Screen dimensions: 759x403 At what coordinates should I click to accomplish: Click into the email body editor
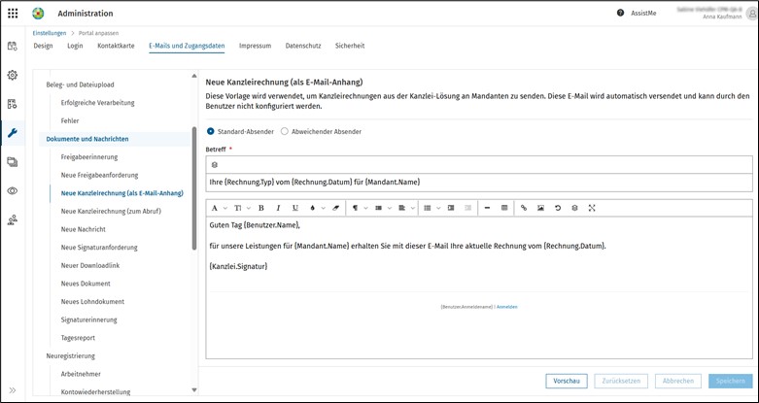(479, 287)
